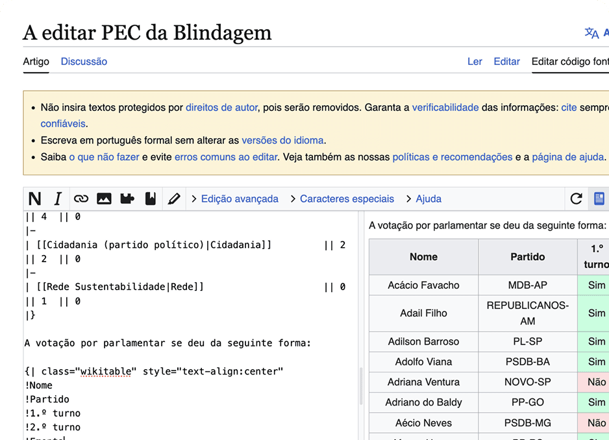Click the '!Nome' header line in source

pyautogui.click(x=39, y=385)
